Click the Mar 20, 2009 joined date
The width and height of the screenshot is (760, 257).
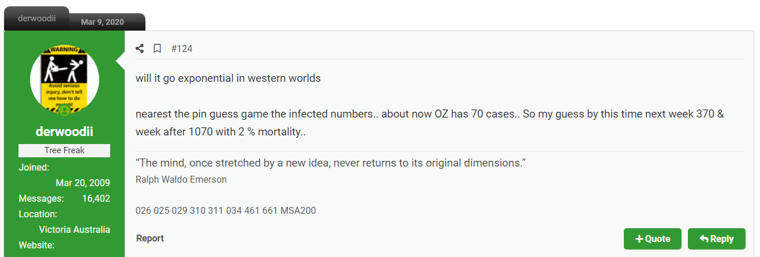(x=83, y=183)
